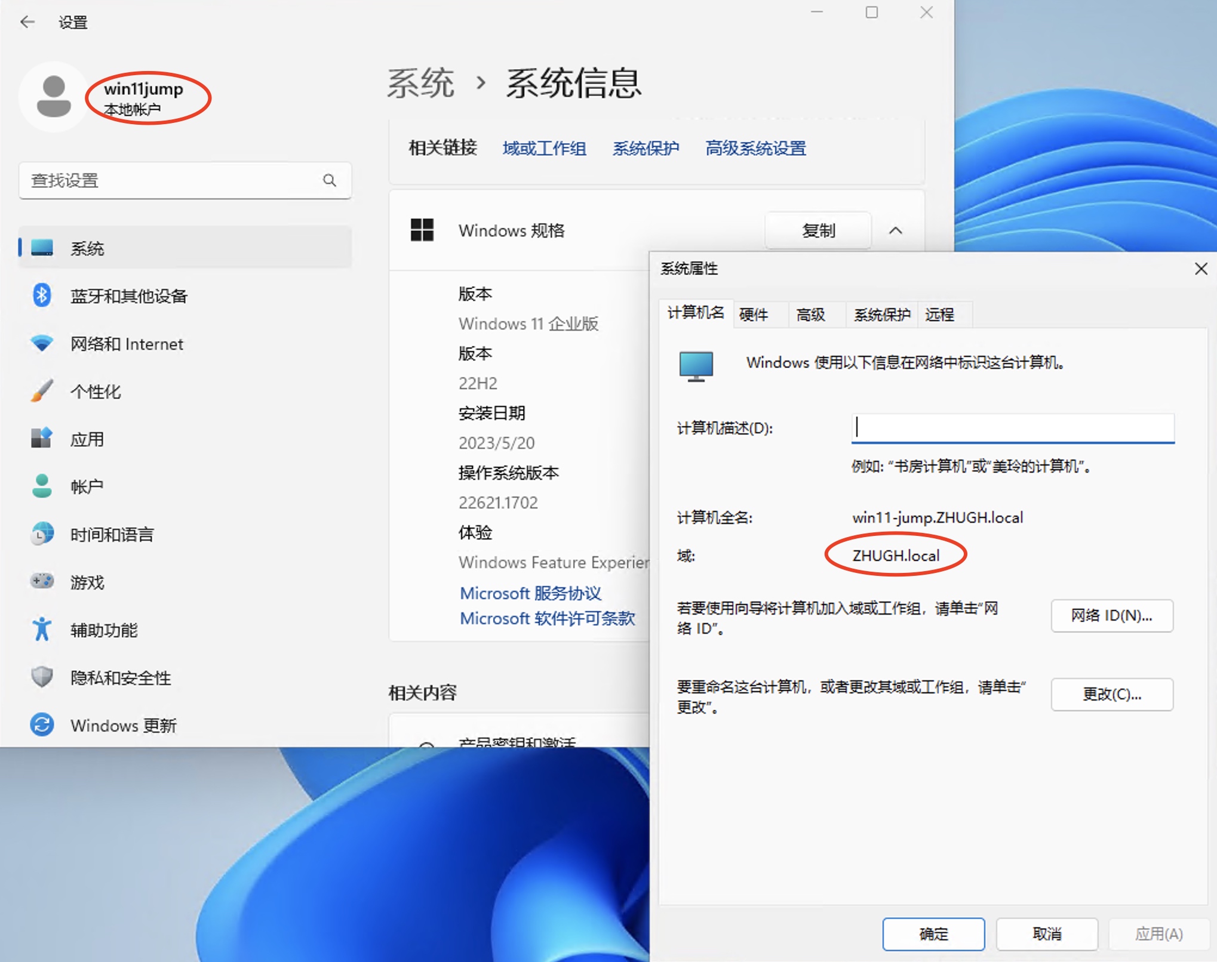Click the 2023/5/20 install date
Image resolution: width=1217 pixels, height=962 pixels.
point(496,443)
